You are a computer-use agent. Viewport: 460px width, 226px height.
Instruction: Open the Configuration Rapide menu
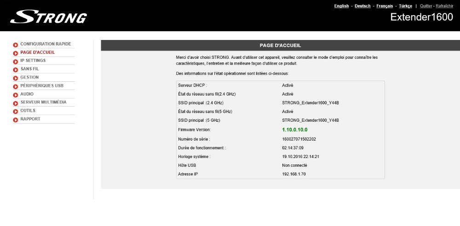coord(46,44)
